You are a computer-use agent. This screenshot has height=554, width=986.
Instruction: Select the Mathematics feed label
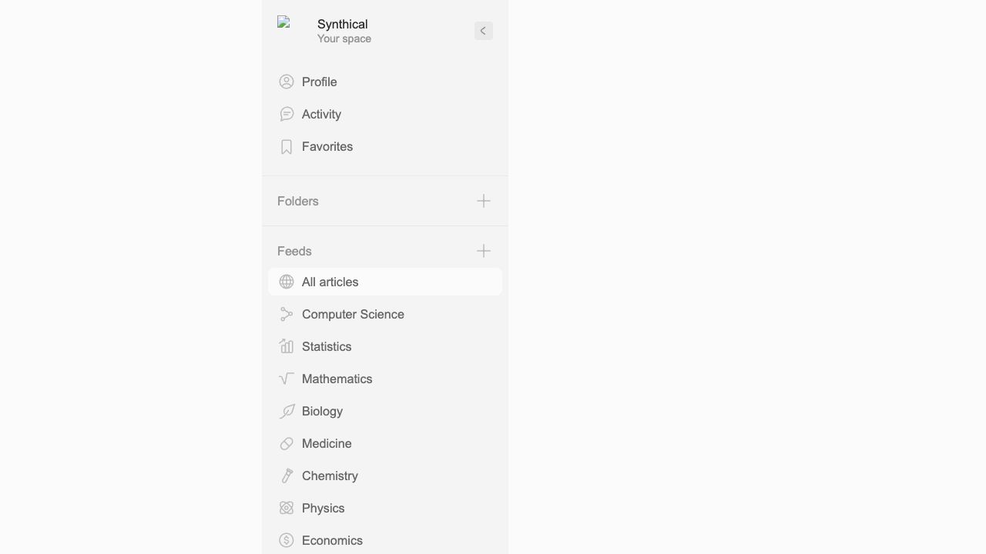click(337, 379)
